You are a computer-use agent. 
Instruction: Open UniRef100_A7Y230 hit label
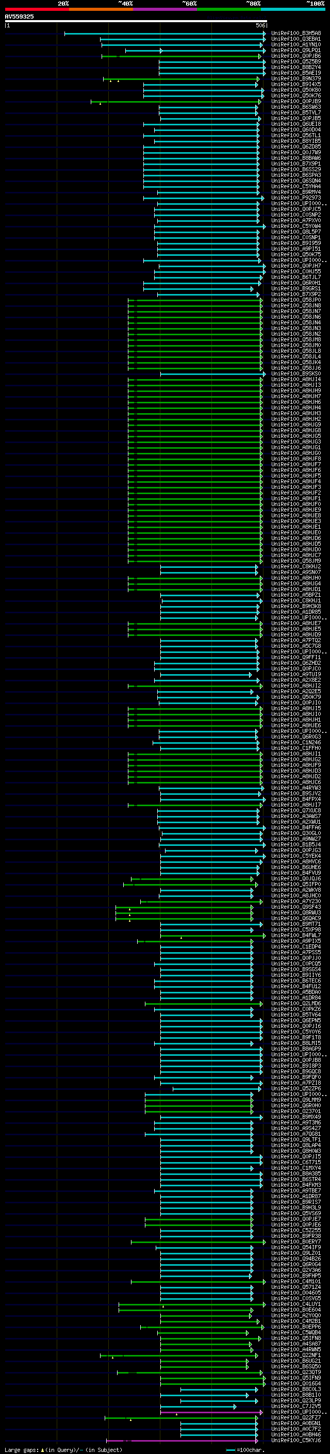[x=296, y=902]
